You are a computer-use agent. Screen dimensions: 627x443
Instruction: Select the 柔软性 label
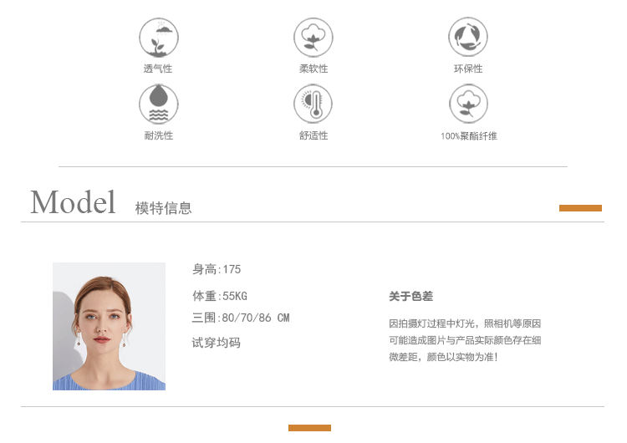(313, 69)
